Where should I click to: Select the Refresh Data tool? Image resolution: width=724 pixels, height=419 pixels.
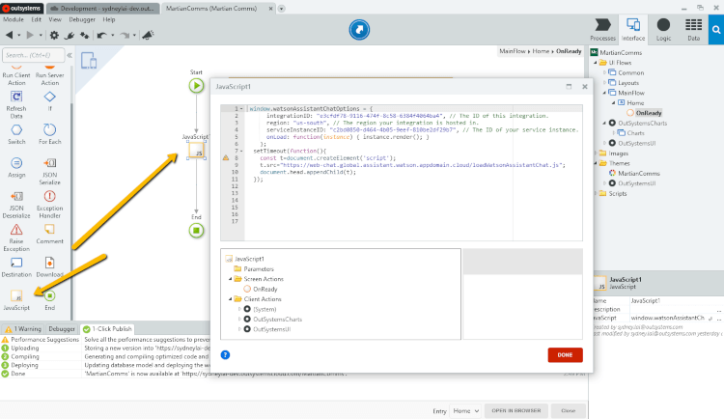coord(16,104)
